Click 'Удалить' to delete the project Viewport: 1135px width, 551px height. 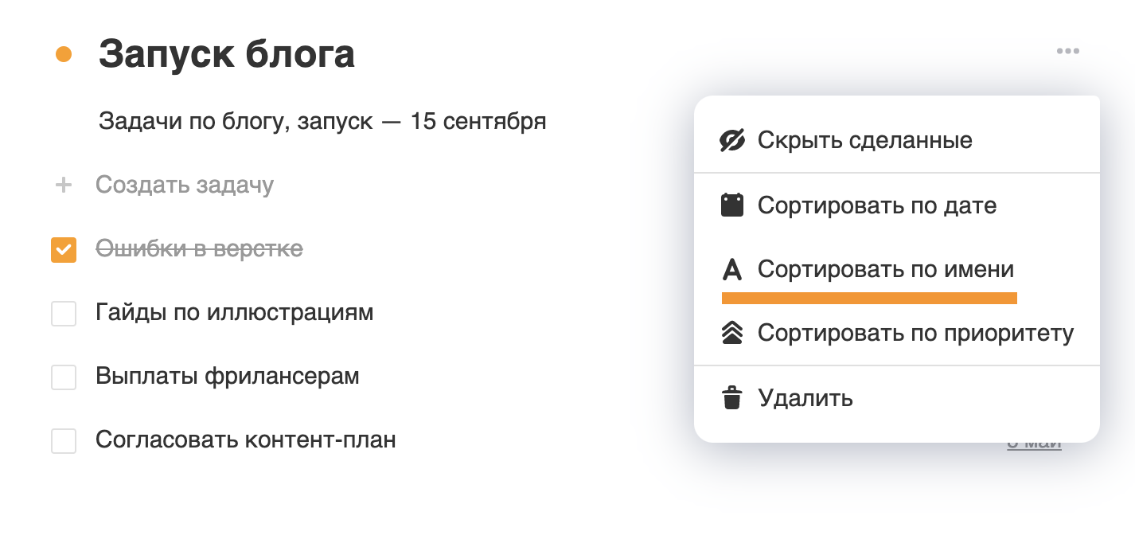pyautogui.click(x=805, y=397)
